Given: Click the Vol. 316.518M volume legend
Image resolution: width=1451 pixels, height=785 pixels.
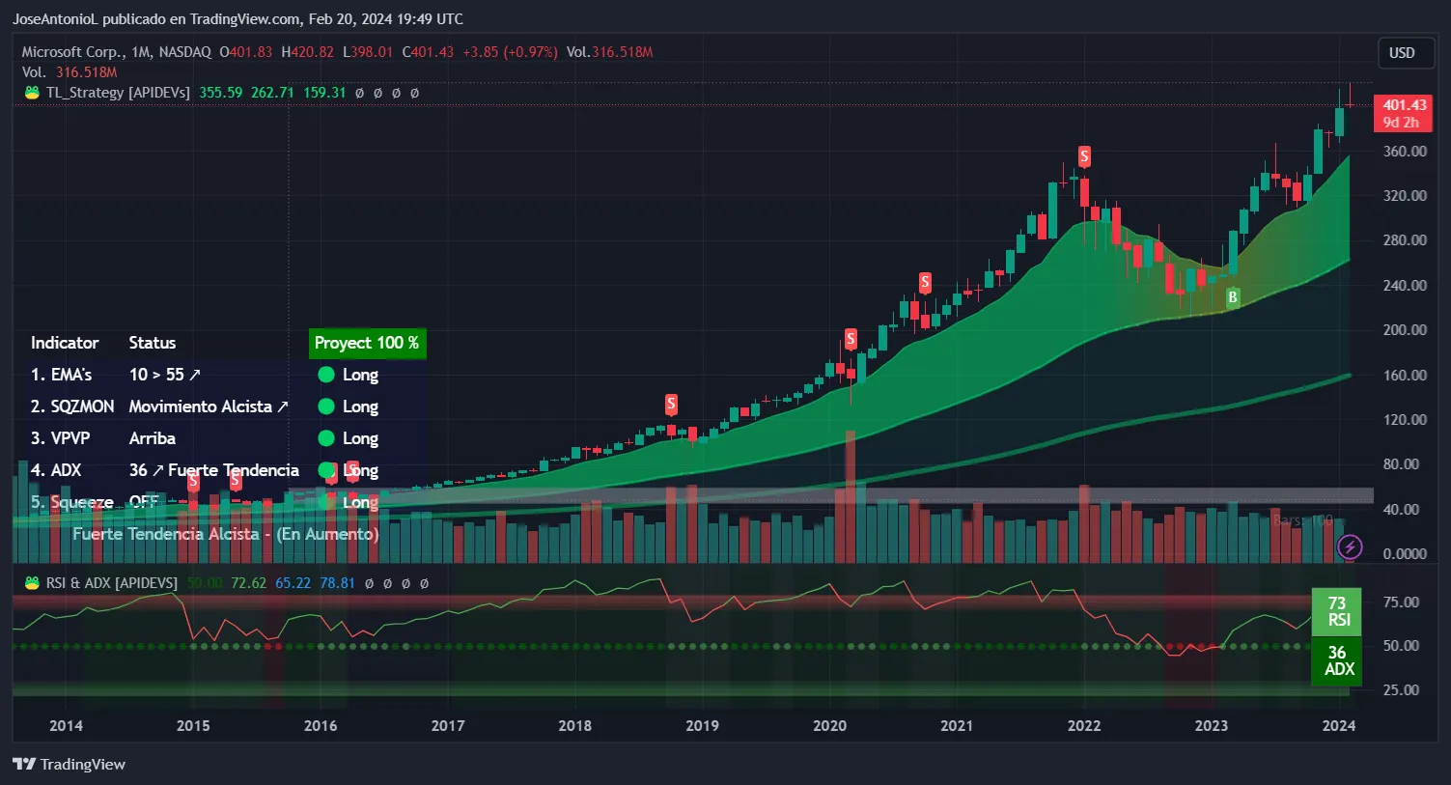Looking at the screenshot, I should click(70, 72).
